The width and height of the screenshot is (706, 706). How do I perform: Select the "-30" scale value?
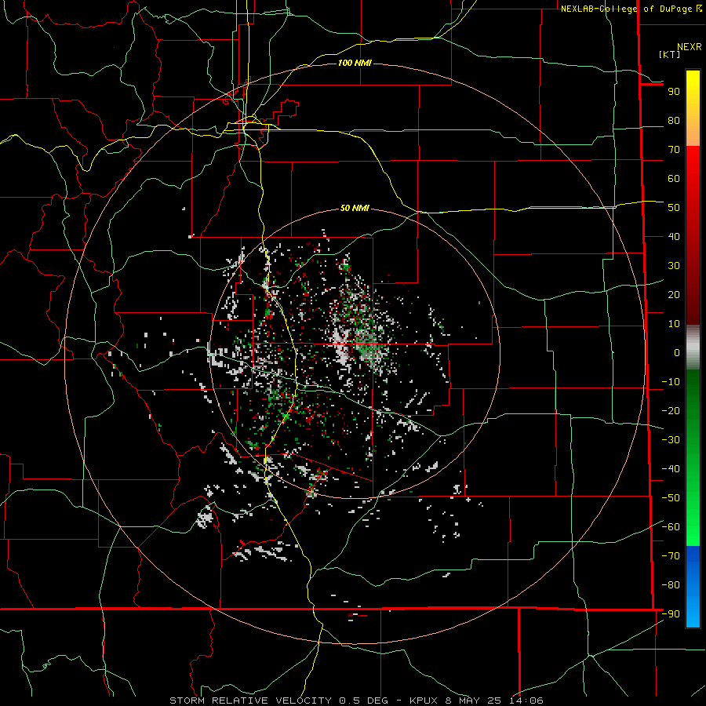tap(671, 440)
